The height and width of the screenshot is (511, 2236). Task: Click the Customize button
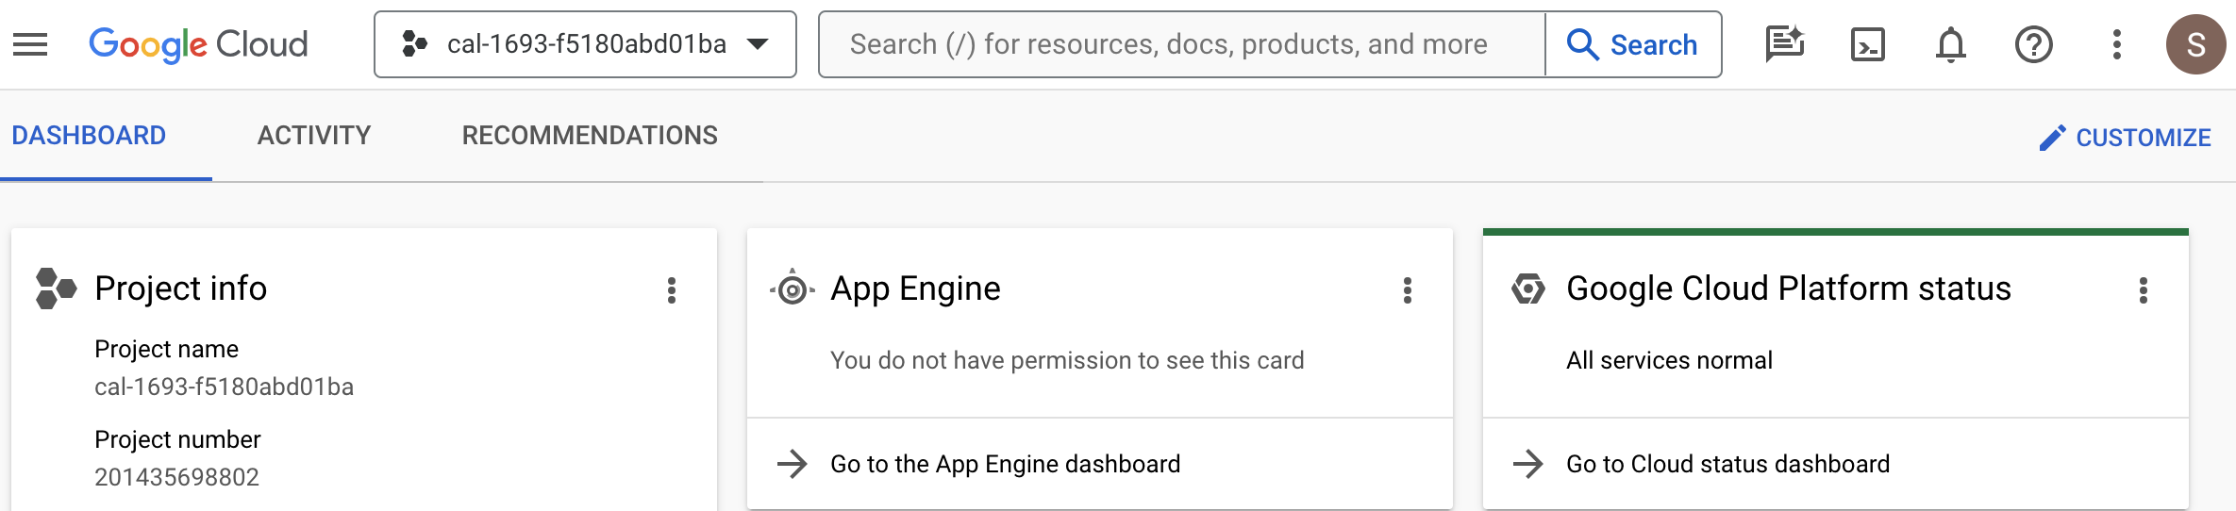[x=2125, y=138]
